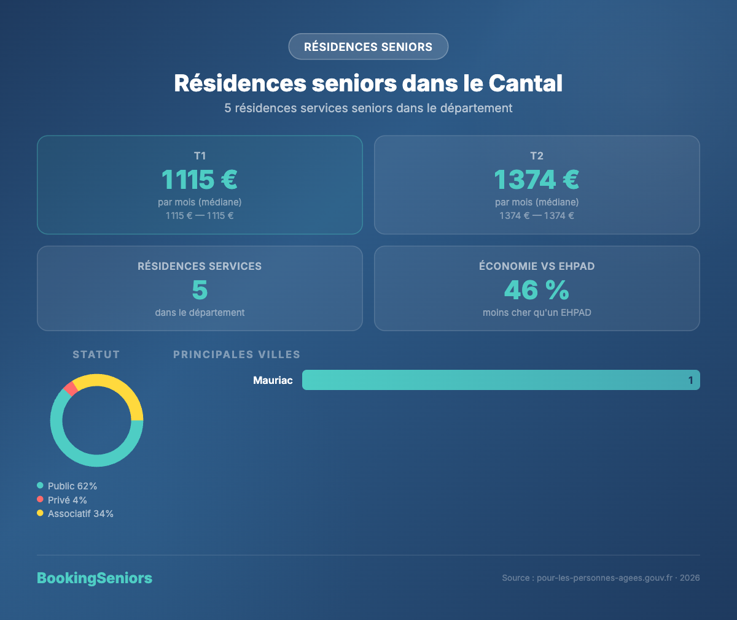
Task: Click the source link pour-les-personnes-agees.gouv.fr
Action: pyautogui.click(x=604, y=578)
